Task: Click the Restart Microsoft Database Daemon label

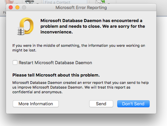Action: pyautogui.click(x=55, y=62)
